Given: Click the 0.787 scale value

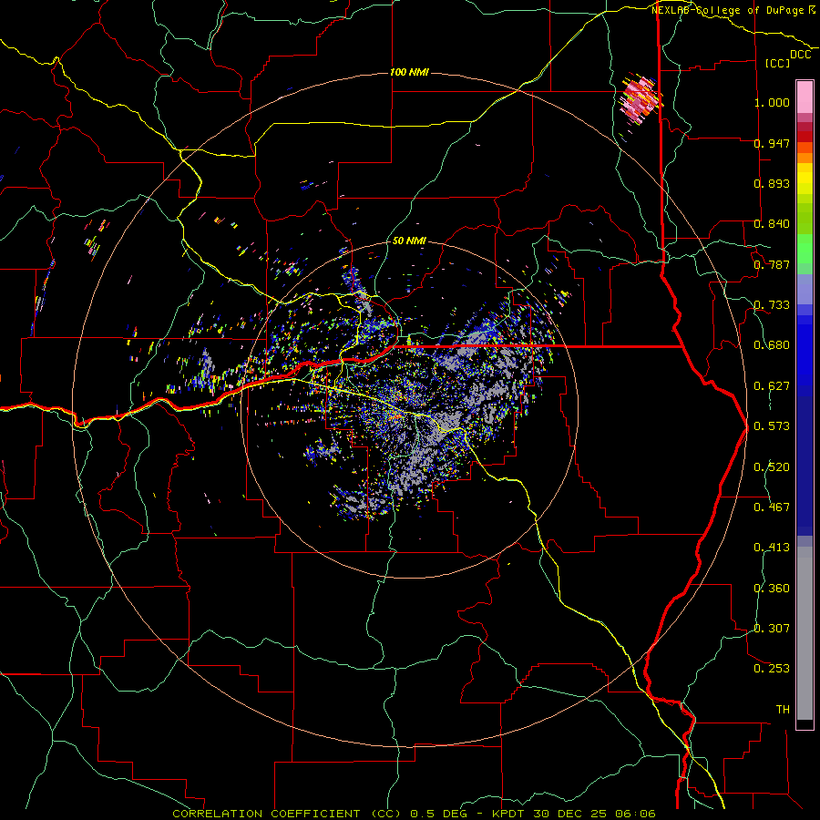Looking at the screenshot, I should pos(772,264).
